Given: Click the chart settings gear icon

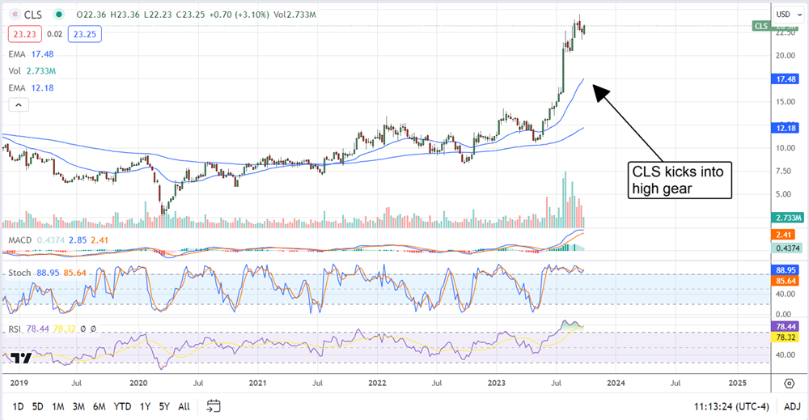Looking at the screenshot, I should pos(788,382).
